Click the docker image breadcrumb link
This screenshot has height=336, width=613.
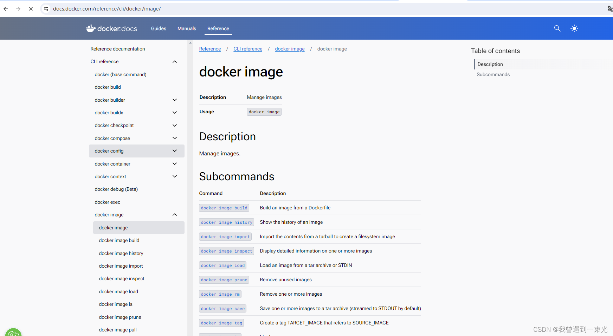click(290, 49)
